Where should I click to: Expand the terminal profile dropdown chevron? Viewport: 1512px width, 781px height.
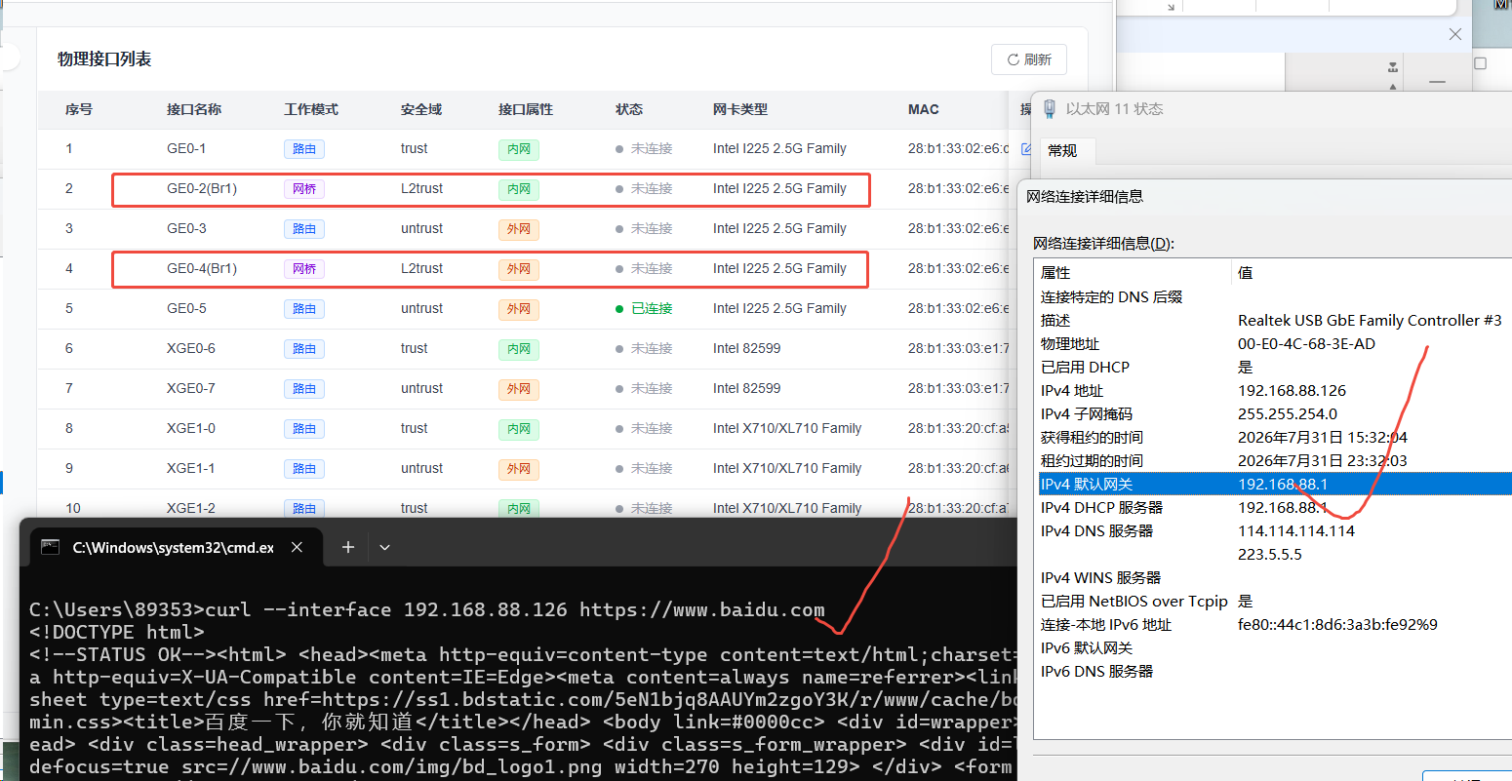pos(384,547)
